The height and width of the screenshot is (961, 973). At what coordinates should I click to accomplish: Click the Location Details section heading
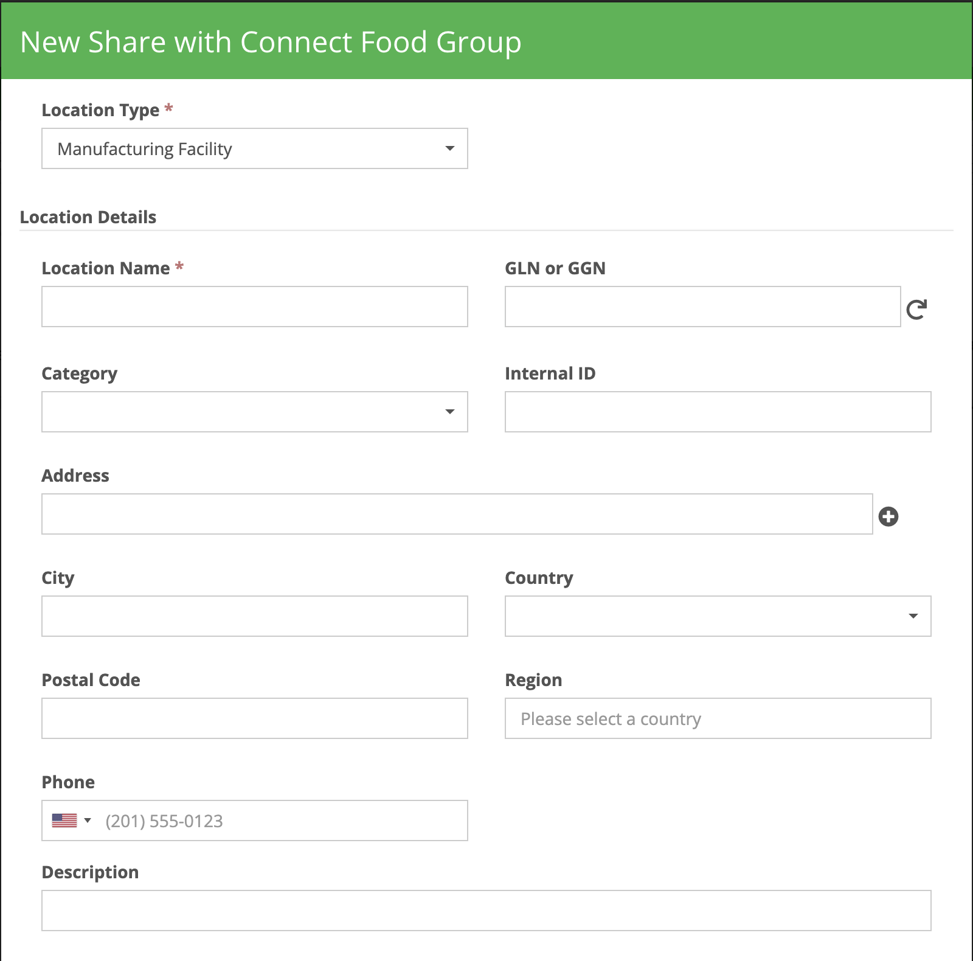coord(88,217)
